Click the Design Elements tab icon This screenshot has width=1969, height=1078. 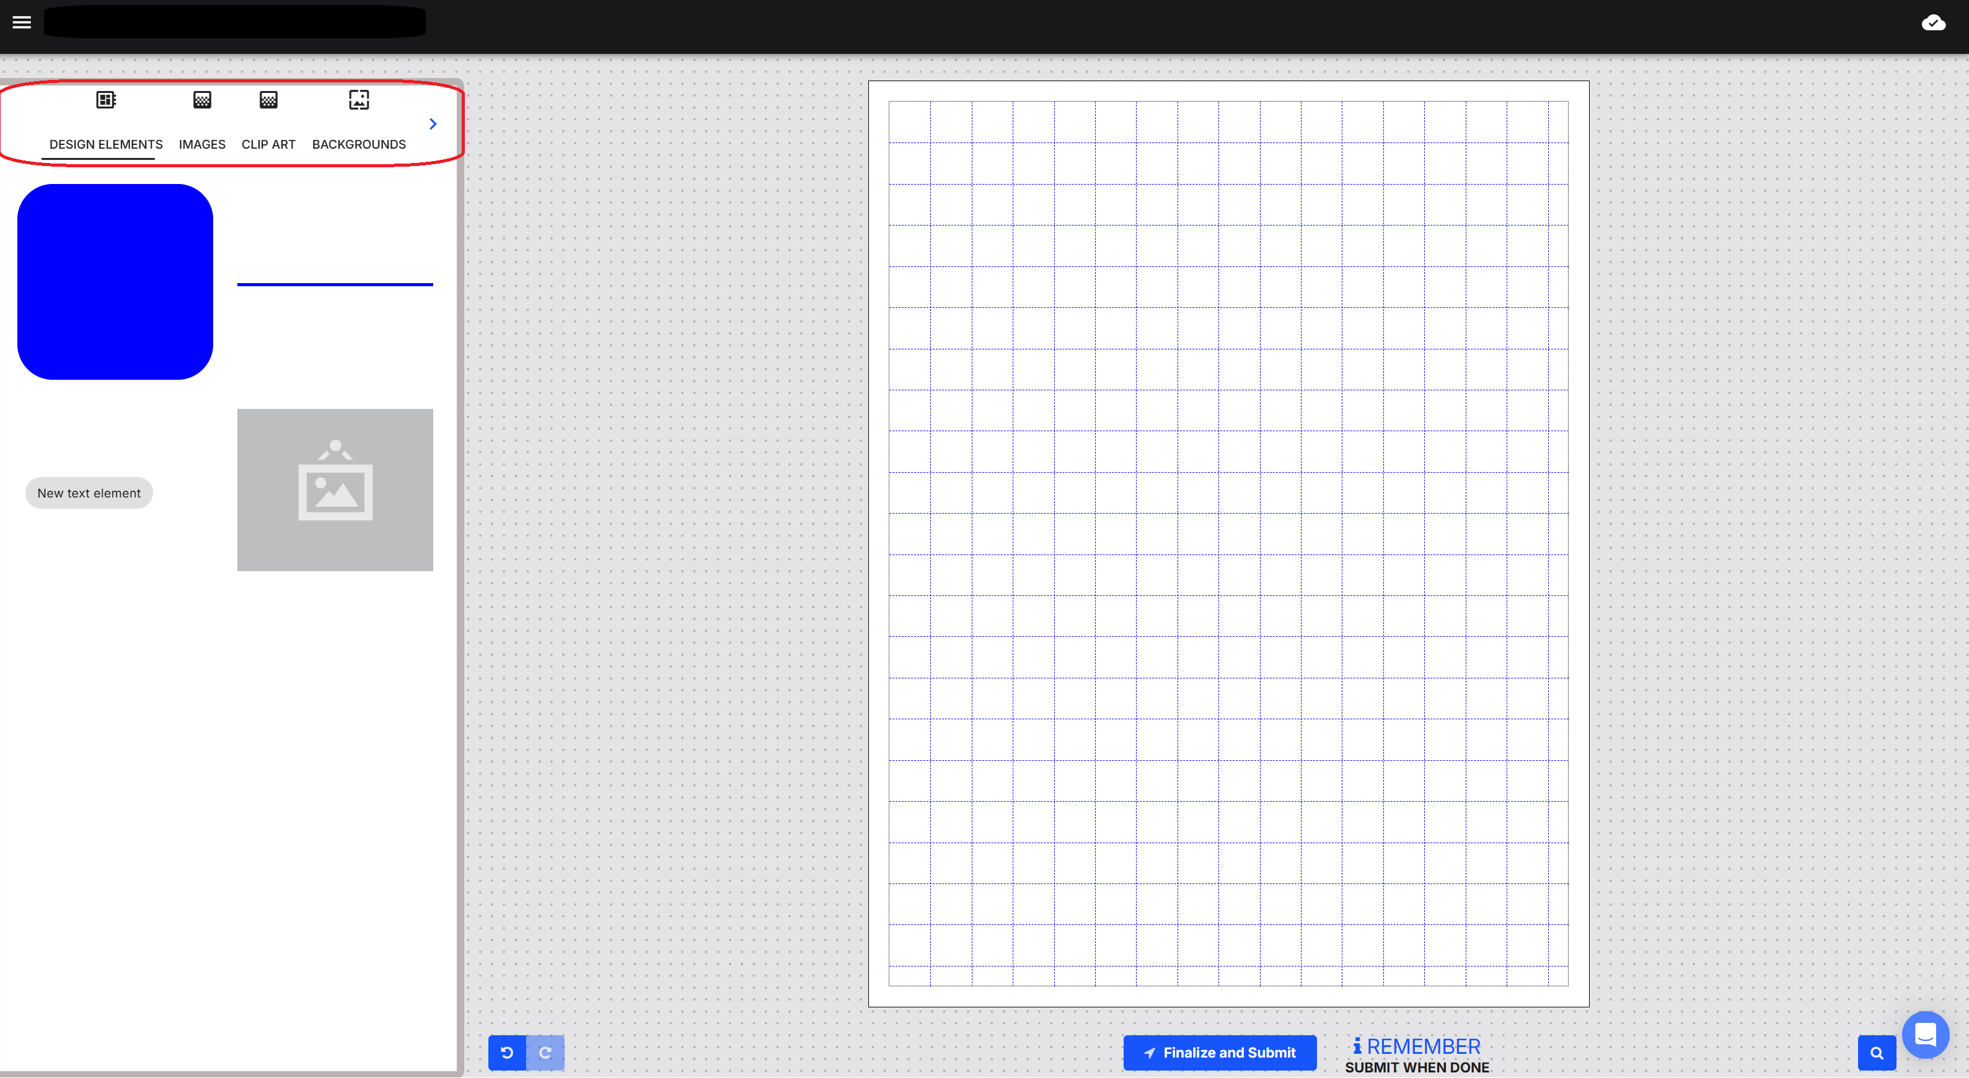click(x=105, y=99)
